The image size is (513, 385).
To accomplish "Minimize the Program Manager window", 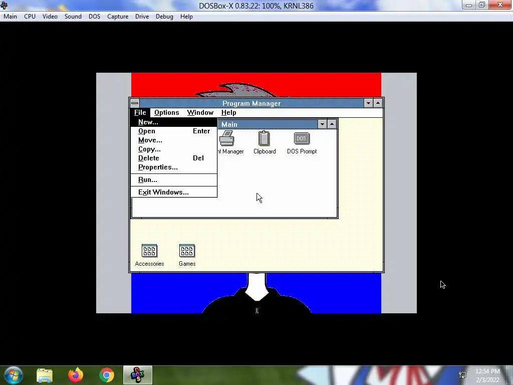I will (368, 103).
